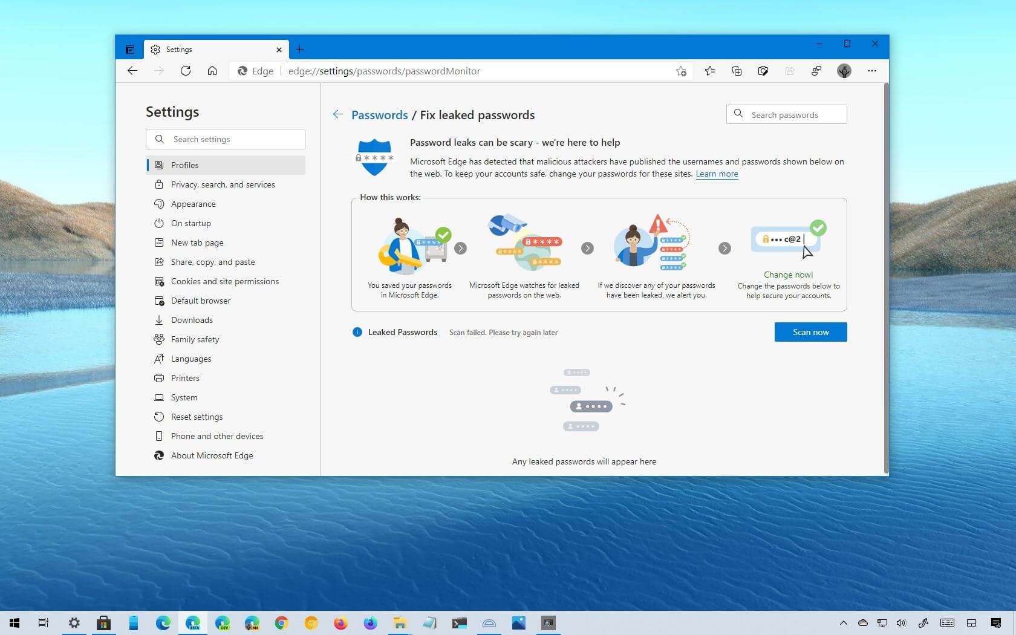The height and width of the screenshot is (635, 1016).
Task: Open Edge Beta from taskbar
Action: pos(192,622)
